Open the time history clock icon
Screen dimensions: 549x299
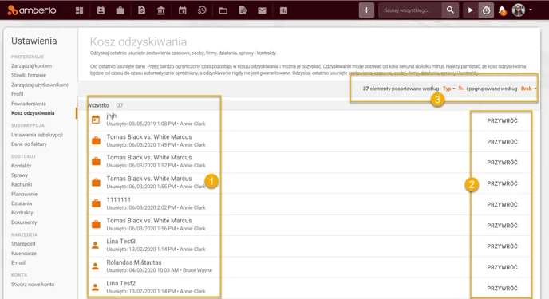click(202, 10)
